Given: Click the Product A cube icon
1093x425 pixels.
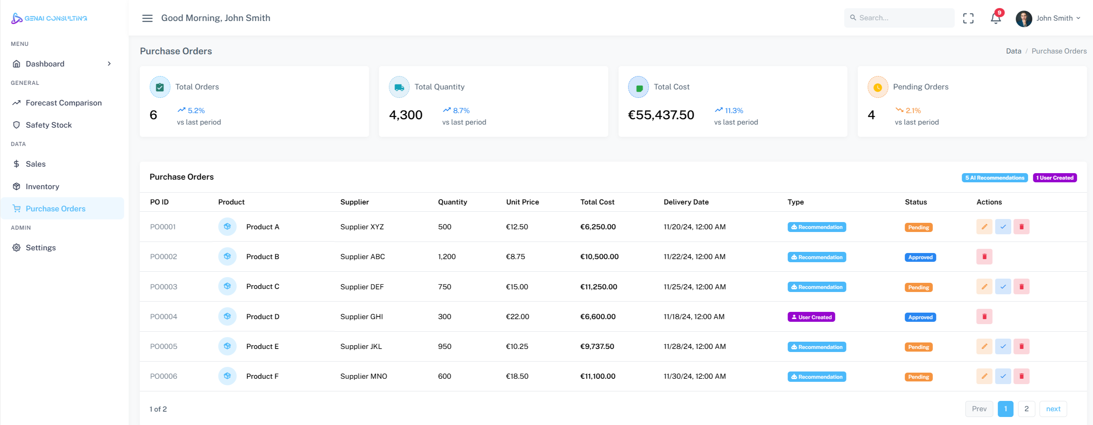Looking at the screenshot, I should (x=227, y=227).
